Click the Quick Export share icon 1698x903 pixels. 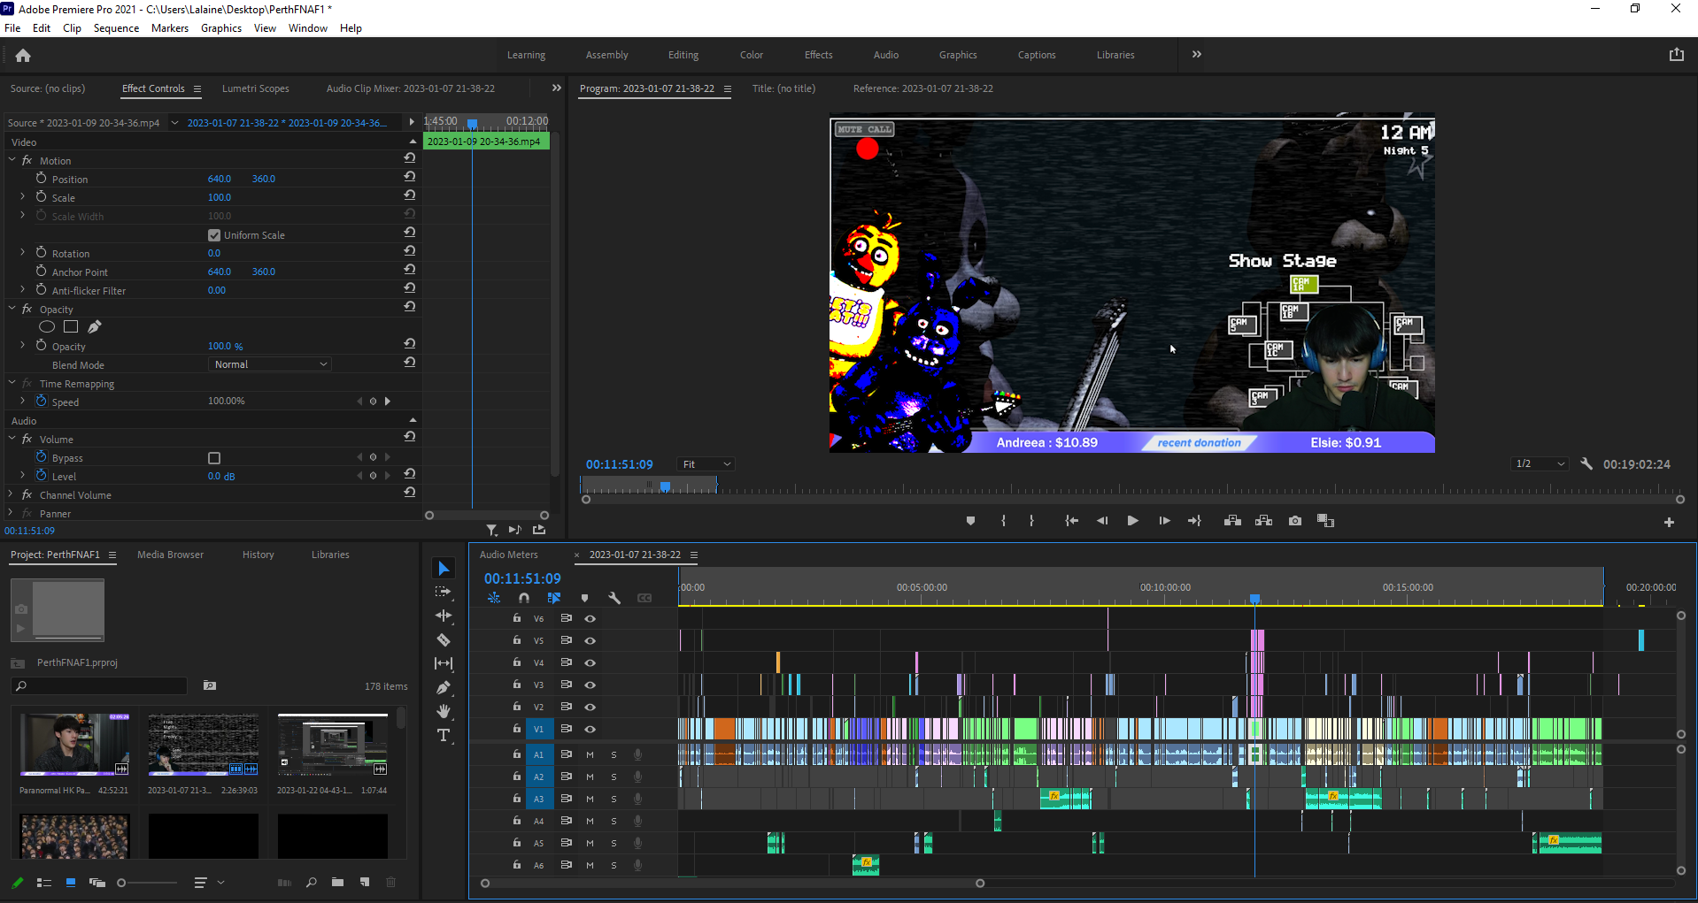click(x=1676, y=55)
